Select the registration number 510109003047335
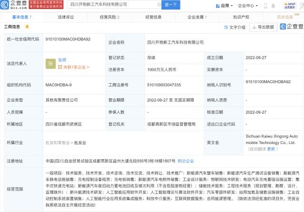The image size is (304, 212). point(164,85)
